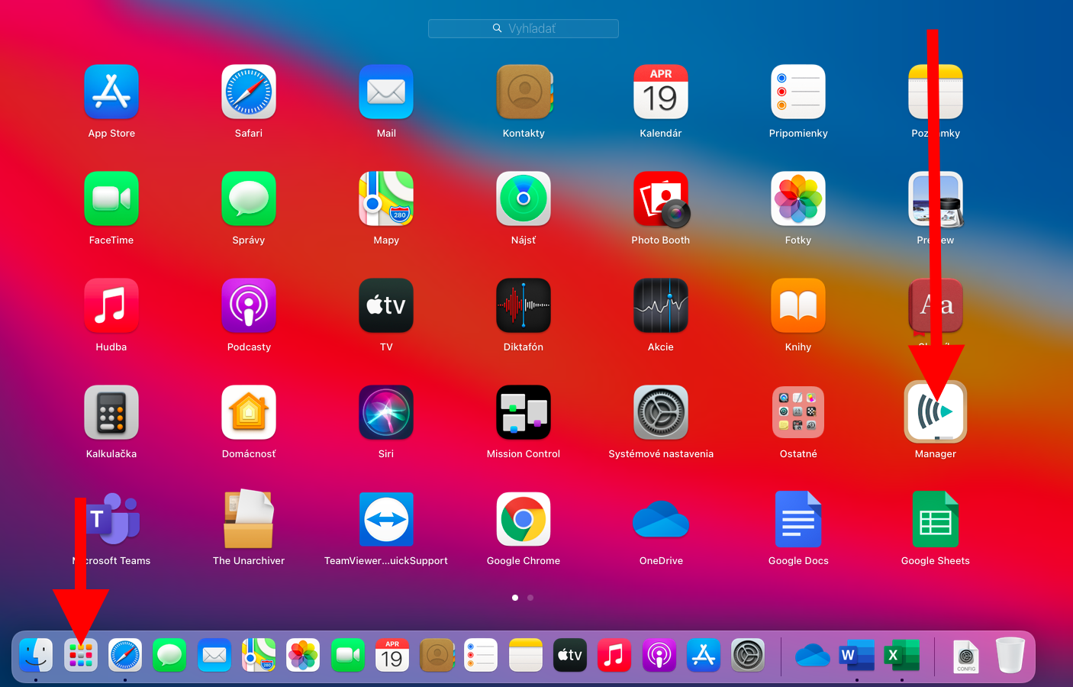This screenshot has height=687, width=1073.
Task: Select the first Launchpad page dot
Action: [x=515, y=598]
